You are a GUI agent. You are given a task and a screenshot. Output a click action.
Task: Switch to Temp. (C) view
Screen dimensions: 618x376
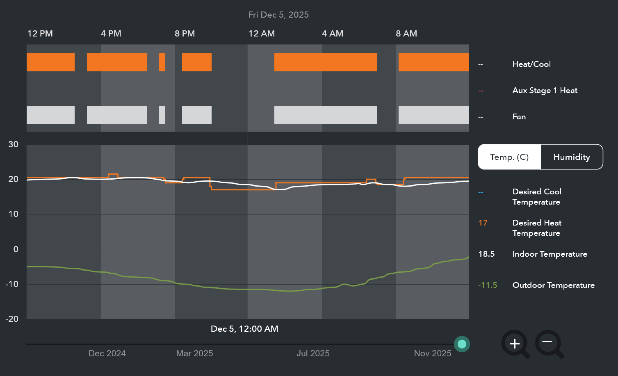click(509, 157)
